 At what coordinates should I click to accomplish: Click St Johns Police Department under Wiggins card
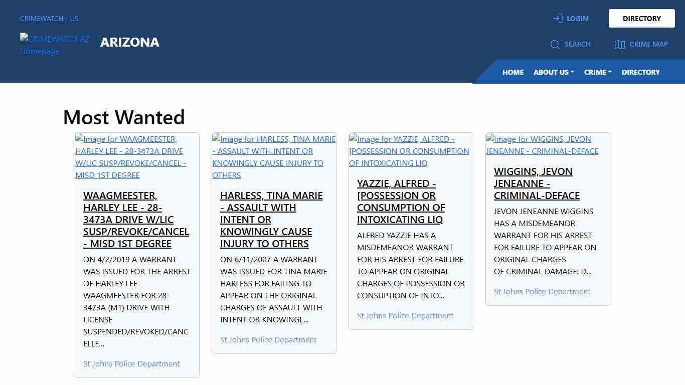(x=542, y=292)
